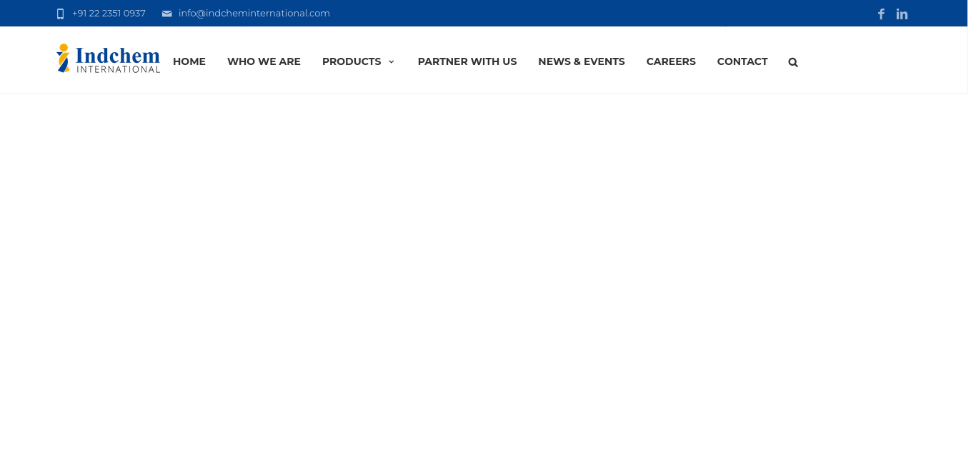The width and height of the screenshot is (976, 465).
Task: Open the LinkedIn social icon
Action: coord(902,14)
